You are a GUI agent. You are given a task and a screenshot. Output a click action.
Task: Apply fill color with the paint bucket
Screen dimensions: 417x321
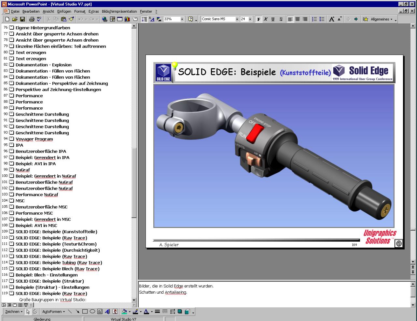click(124, 312)
